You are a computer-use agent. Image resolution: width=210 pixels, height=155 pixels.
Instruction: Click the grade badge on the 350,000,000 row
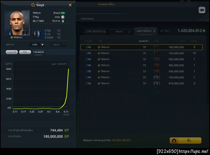157,60
